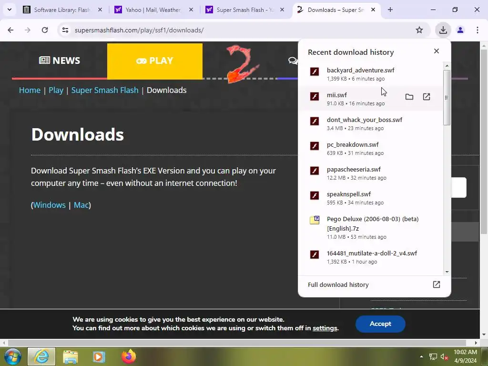
Task: Open backyard_adventure.swf download entry
Action: click(370, 74)
